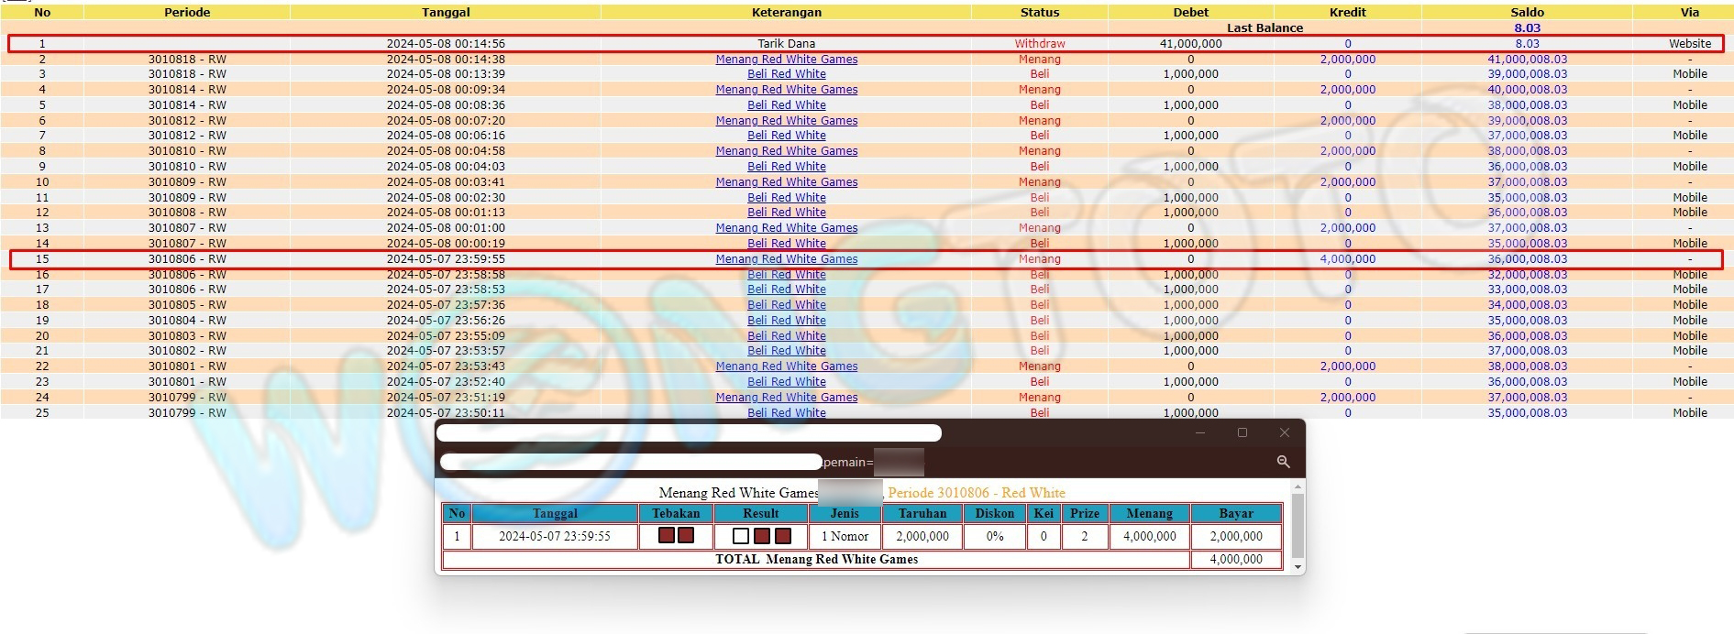Click the Keterangan column header
The image size is (1734, 634).
786,13
